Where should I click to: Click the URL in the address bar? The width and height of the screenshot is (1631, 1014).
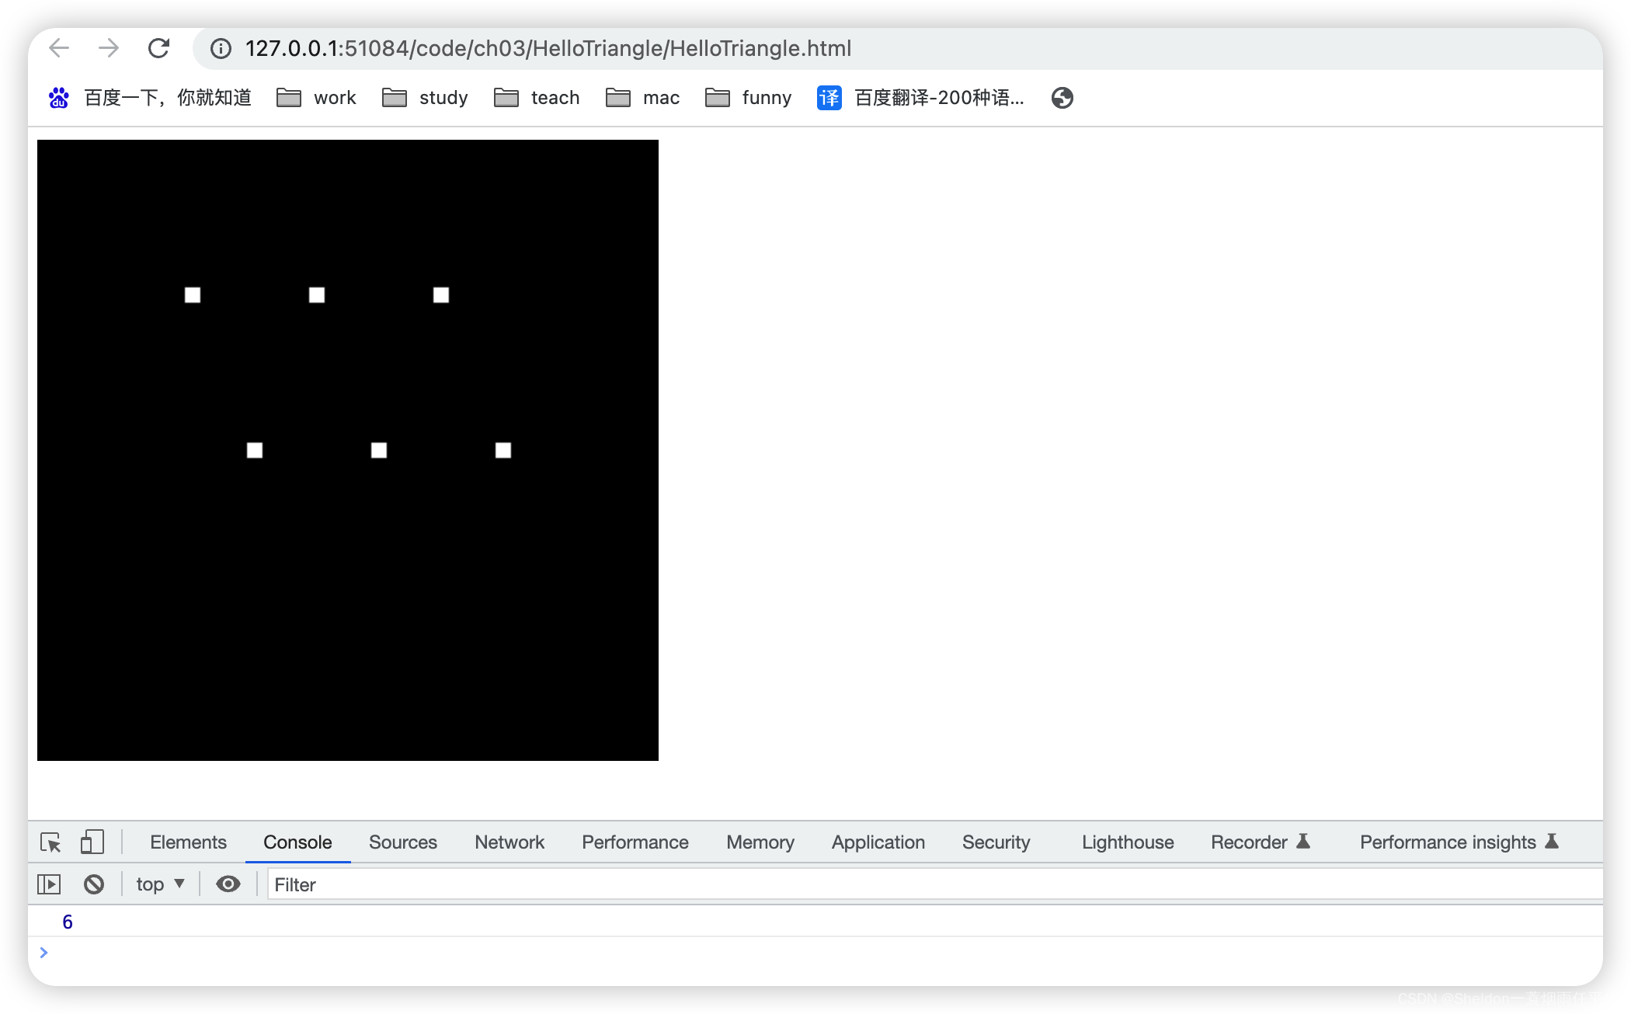coord(548,49)
